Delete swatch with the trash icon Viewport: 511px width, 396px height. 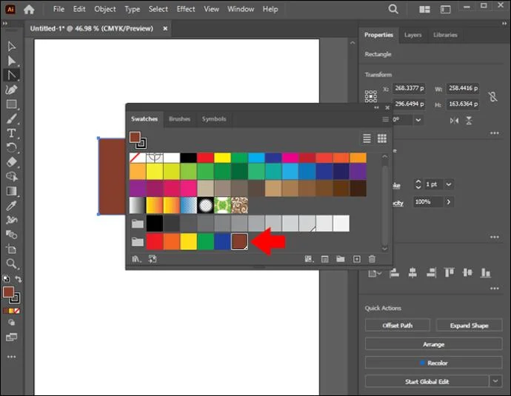[x=372, y=259]
